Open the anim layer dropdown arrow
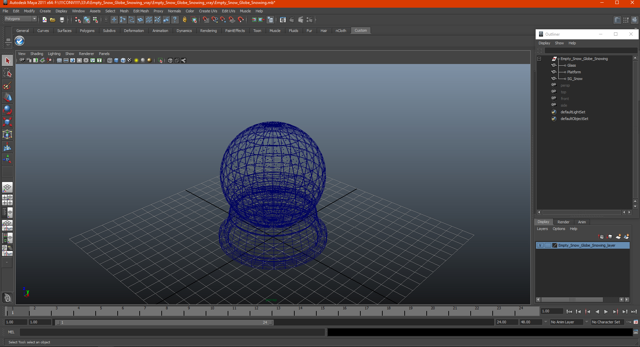 click(x=546, y=322)
